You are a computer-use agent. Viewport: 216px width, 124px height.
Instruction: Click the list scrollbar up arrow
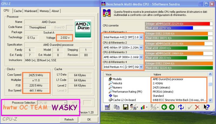[210, 74]
